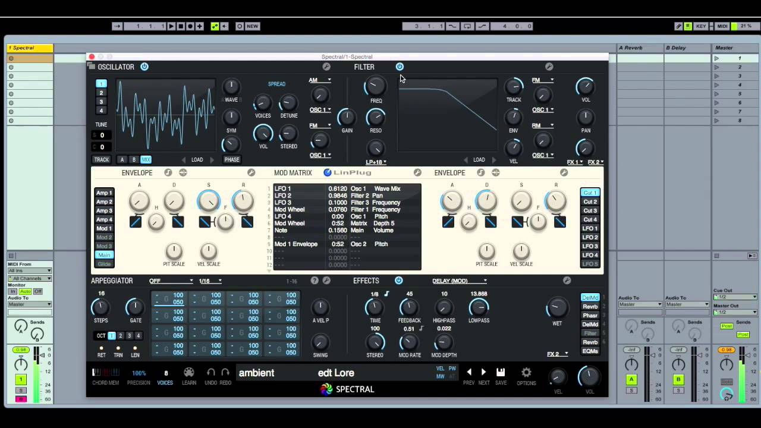This screenshot has height=428, width=761.
Task: Open the Filter section wrench settings
Action: 549,67
